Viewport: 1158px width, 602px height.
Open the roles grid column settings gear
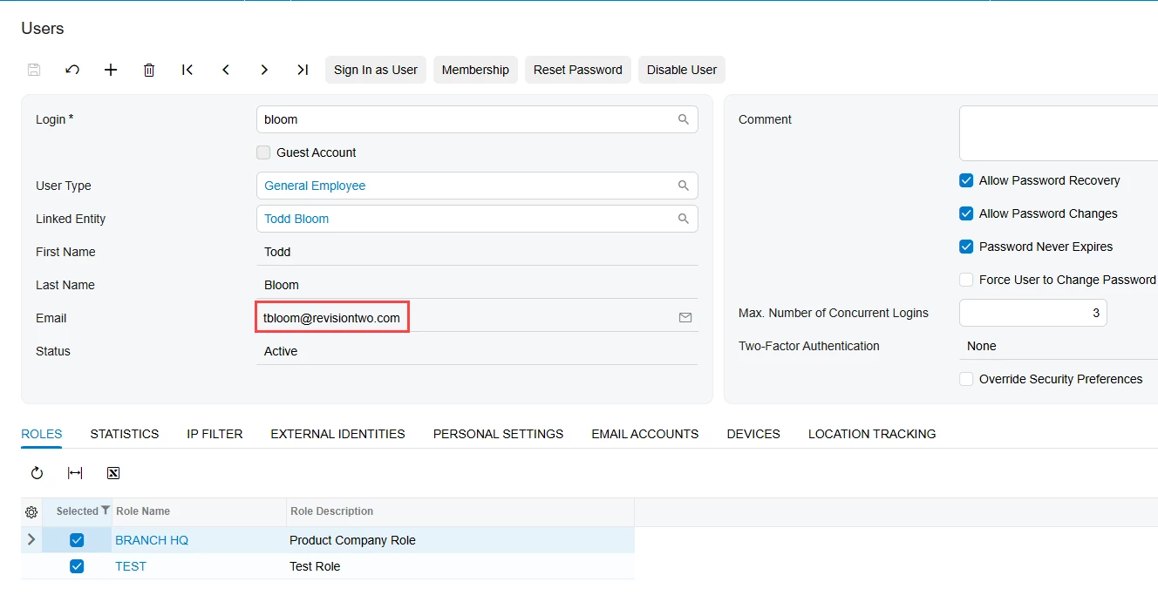[x=31, y=512]
